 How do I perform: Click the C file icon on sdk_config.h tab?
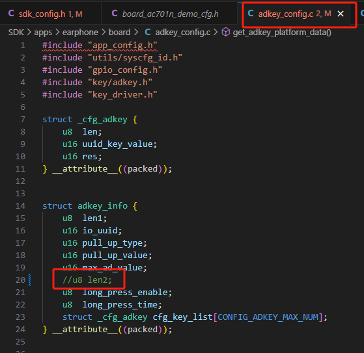(x=11, y=14)
